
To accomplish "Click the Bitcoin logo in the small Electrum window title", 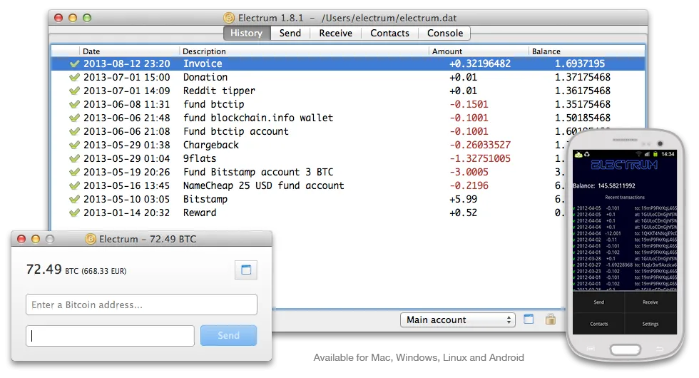I will click(91, 239).
